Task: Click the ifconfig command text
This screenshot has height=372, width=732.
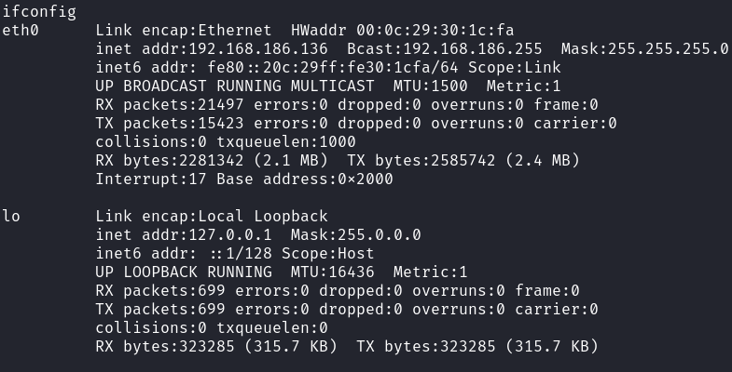Action: click(x=39, y=12)
